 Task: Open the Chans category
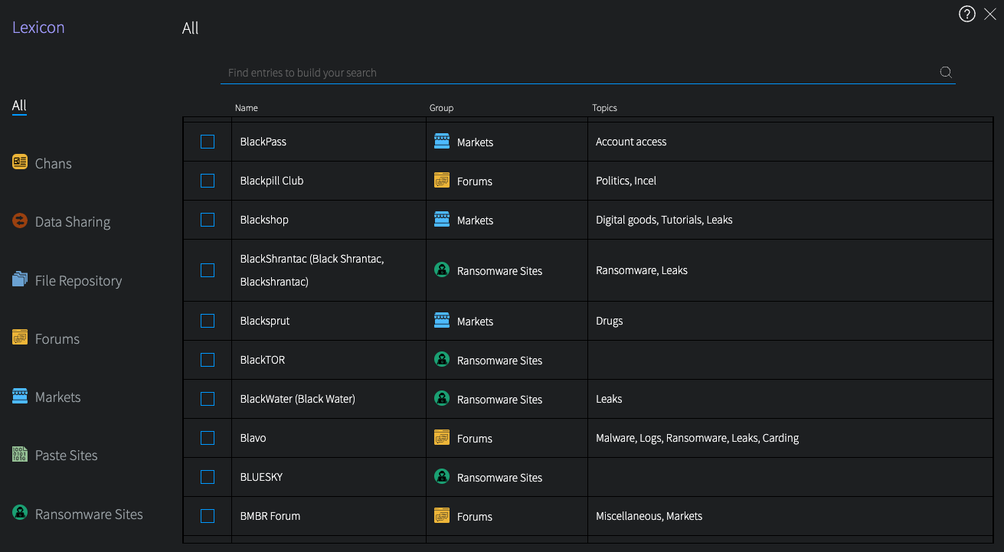point(42,163)
